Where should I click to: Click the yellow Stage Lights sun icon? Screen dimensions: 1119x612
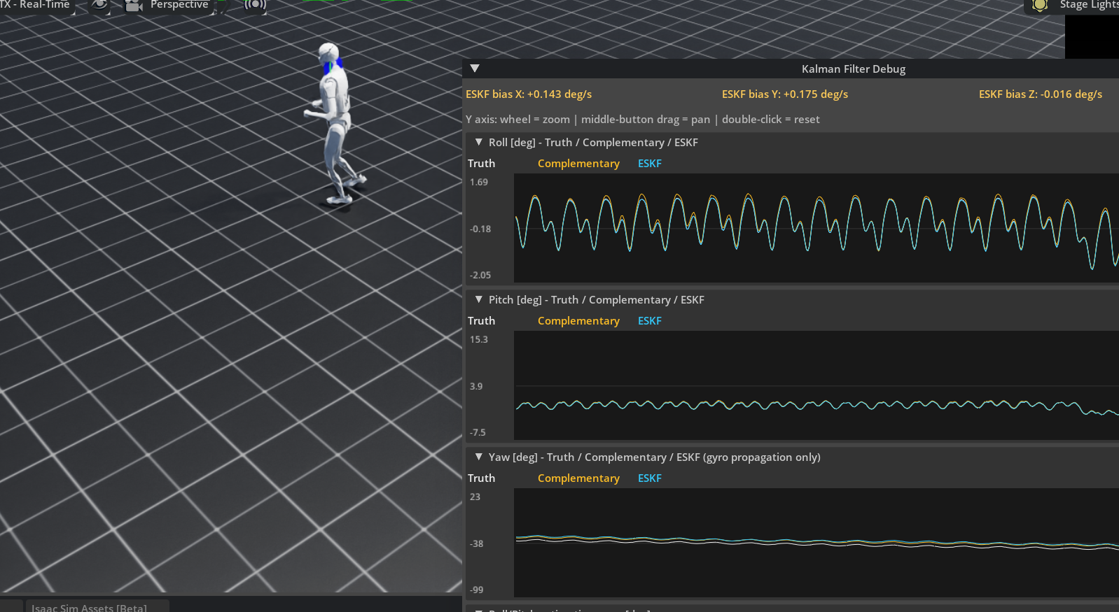coord(1040,6)
